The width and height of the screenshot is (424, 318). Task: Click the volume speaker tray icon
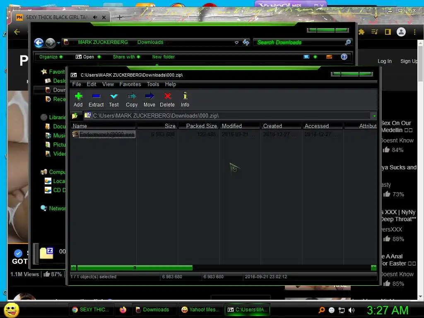click(x=352, y=310)
